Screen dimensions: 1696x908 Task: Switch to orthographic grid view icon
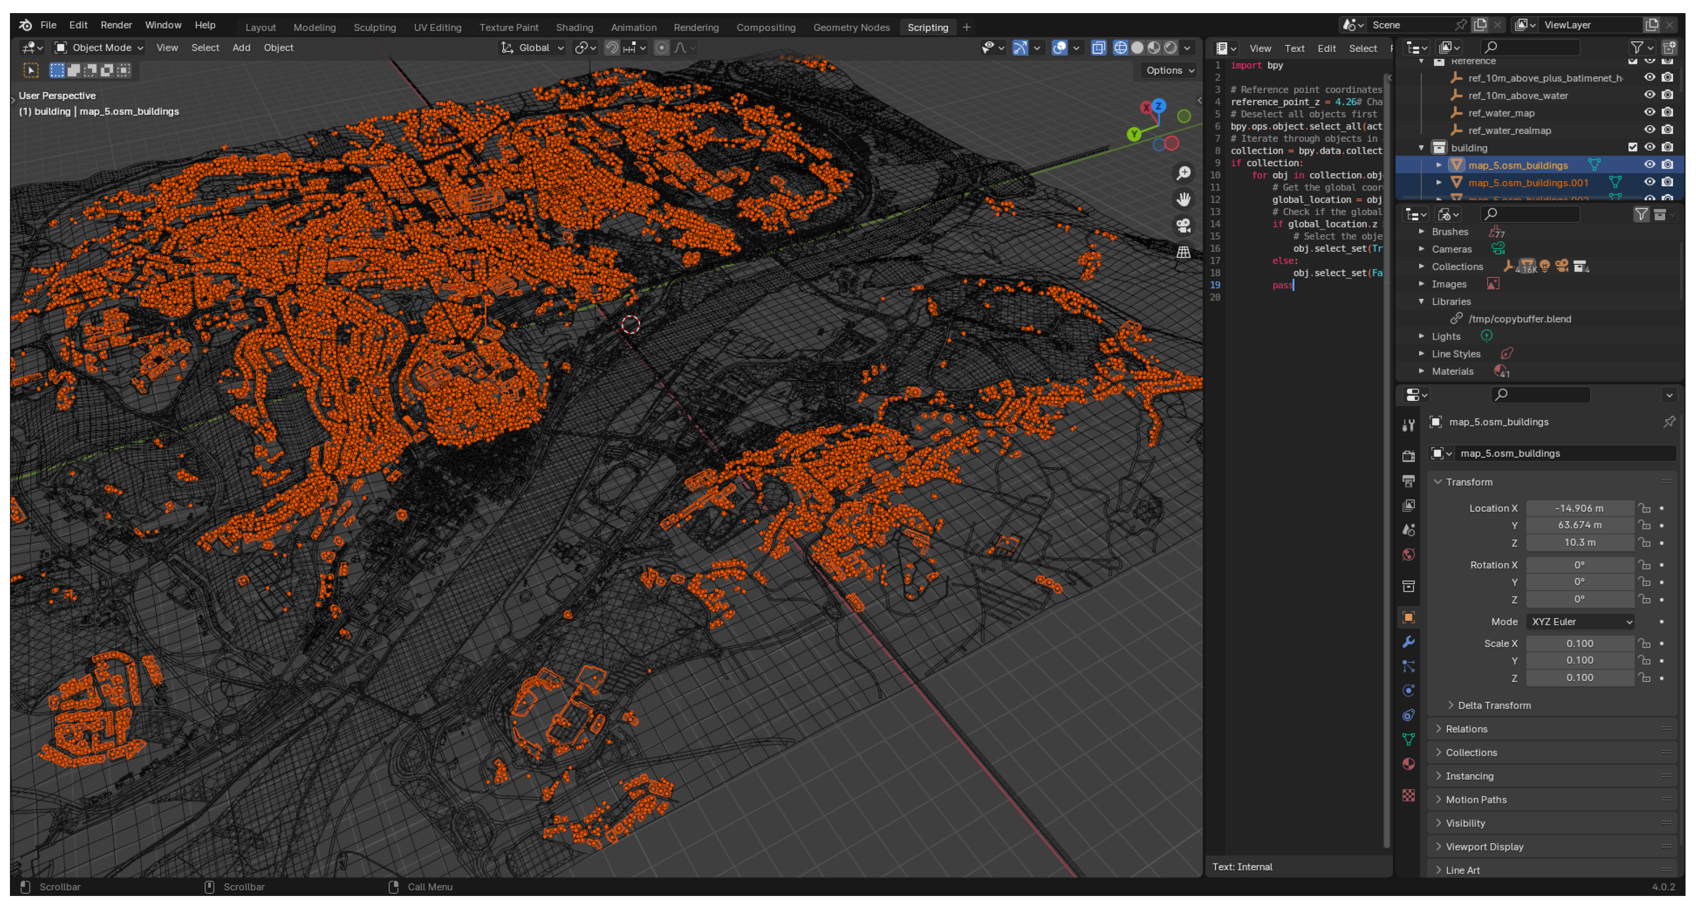(x=1183, y=252)
